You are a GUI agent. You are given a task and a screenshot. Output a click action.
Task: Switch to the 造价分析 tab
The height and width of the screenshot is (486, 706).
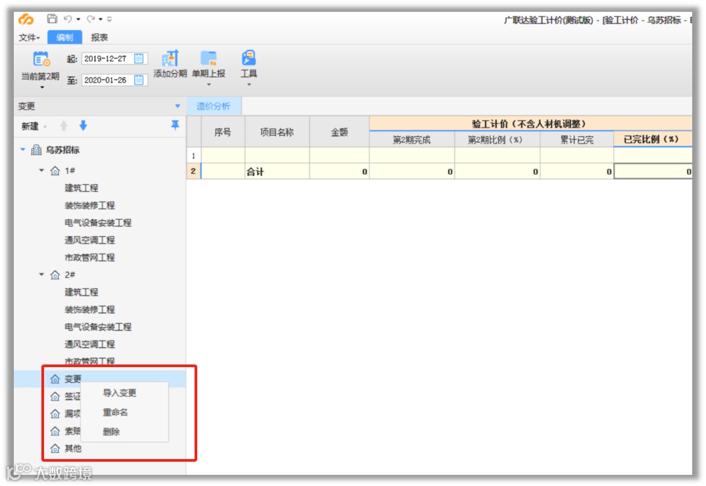click(214, 106)
